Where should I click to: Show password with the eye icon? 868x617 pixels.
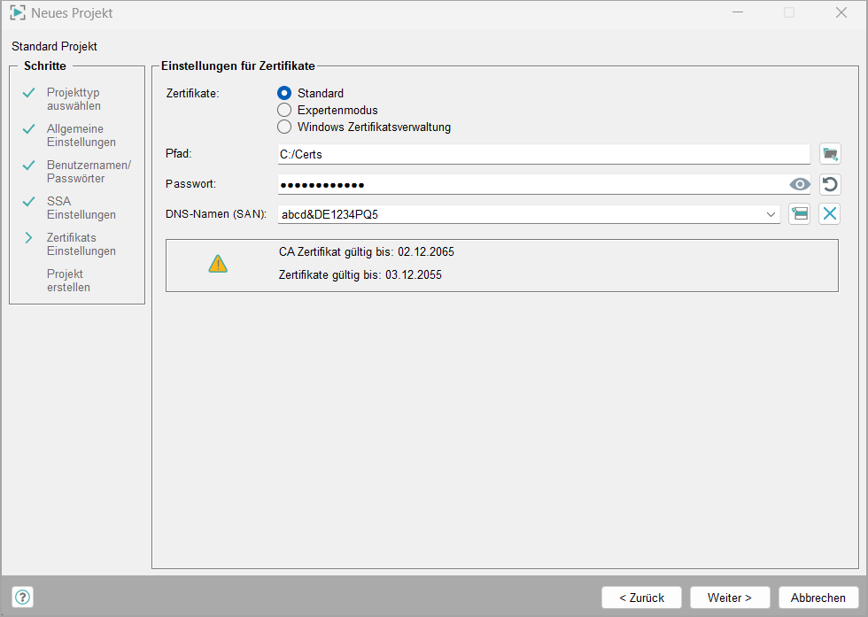click(799, 184)
